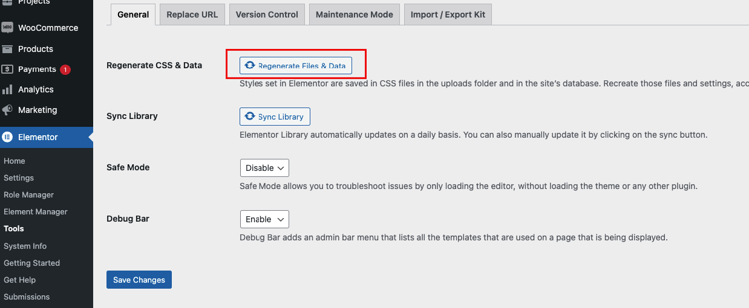
Task: Open Payments menu item
Action: click(x=47, y=69)
